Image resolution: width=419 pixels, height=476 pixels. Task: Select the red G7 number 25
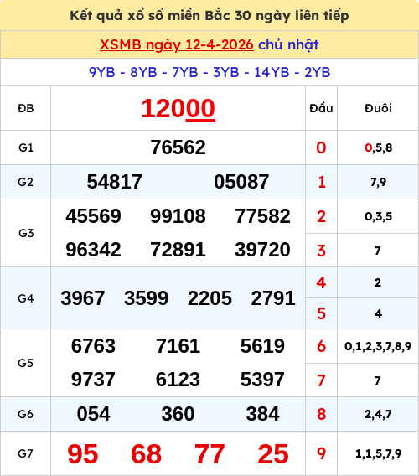(x=273, y=454)
